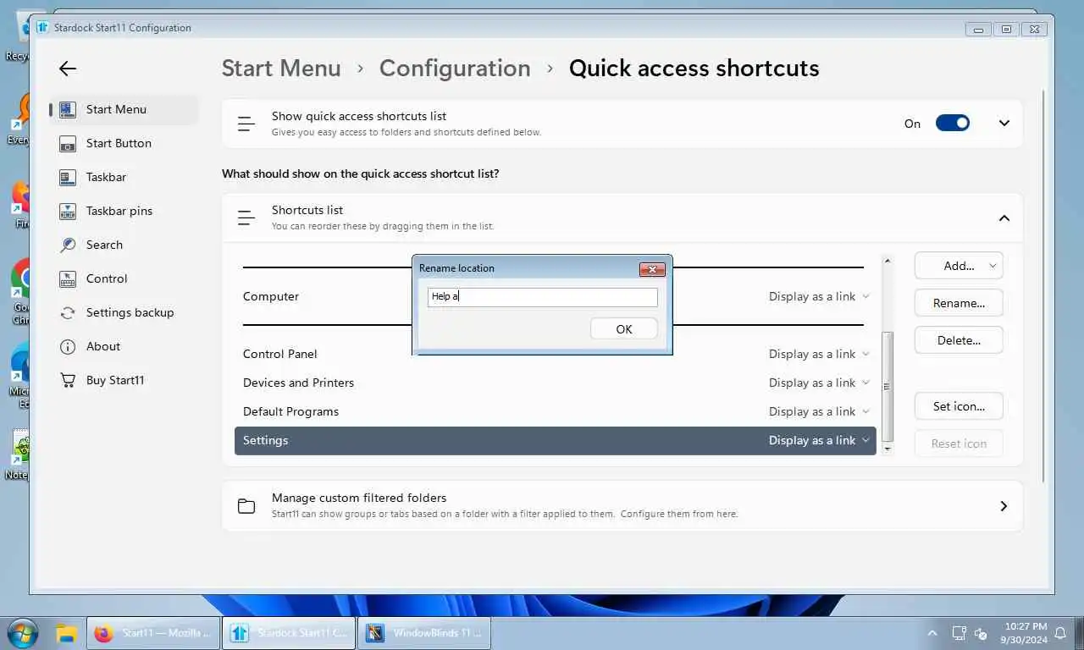This screenshot has height=650, width=1084.
Task: Select Taskbar pins in the sidebar
Action: [x=124, y=211]
